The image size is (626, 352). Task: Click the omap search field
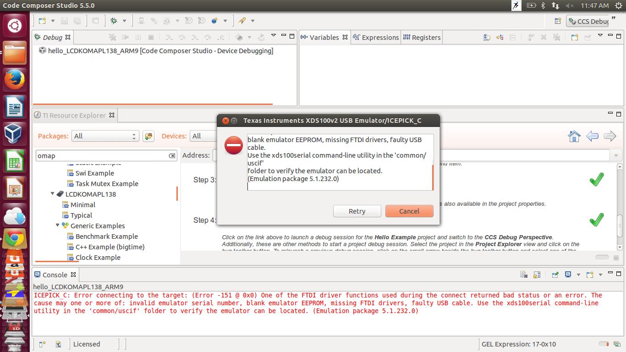tap(106, 156)
